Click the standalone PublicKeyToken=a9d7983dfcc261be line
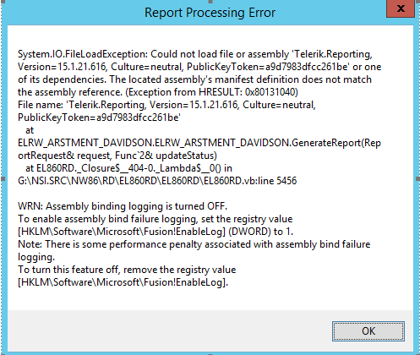420x355 pixels. [x=99, y=117]
